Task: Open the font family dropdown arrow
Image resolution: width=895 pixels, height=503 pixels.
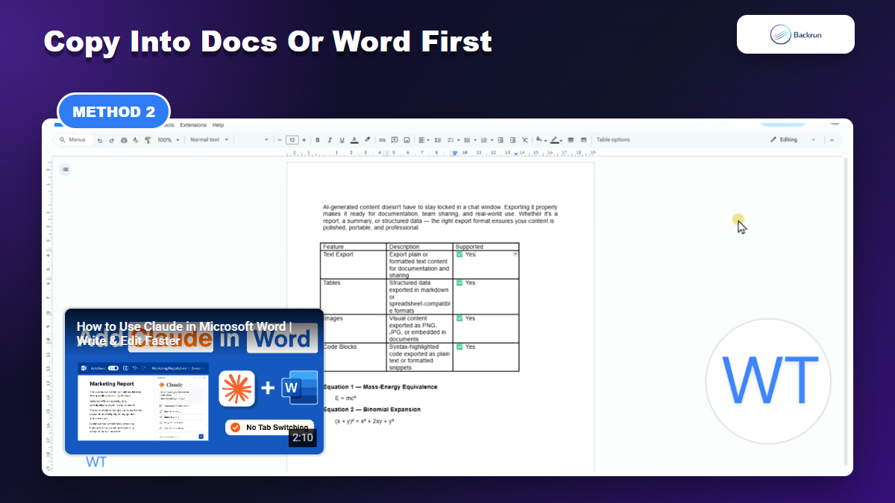Action: click(266, 140)
